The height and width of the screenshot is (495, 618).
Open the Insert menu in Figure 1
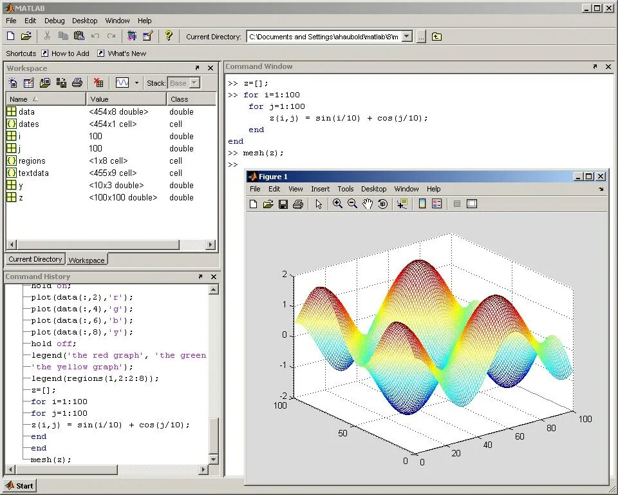(x=320, y=189)
